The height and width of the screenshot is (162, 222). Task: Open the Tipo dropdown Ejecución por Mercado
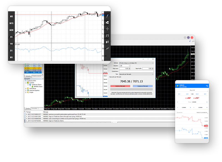pos(136,74)
